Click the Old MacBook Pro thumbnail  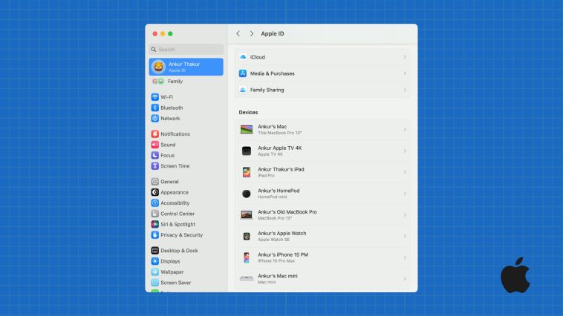(x=247, y=215)
